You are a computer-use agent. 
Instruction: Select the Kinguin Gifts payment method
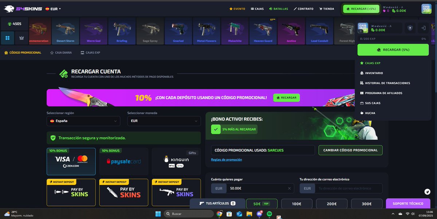click(x=176, y=161)
